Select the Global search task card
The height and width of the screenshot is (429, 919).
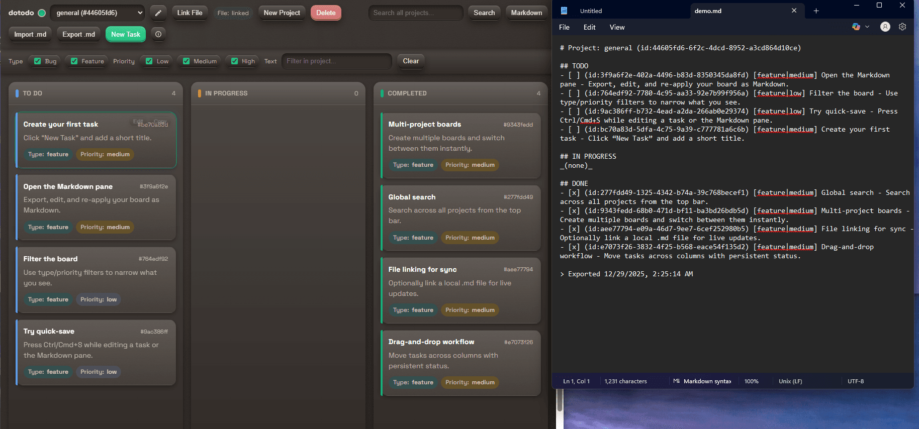(460, 218)
